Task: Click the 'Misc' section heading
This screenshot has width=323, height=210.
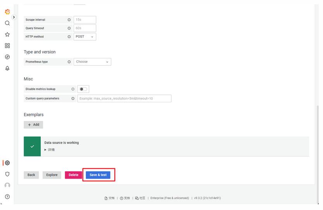Action: (x=28, y=79)
